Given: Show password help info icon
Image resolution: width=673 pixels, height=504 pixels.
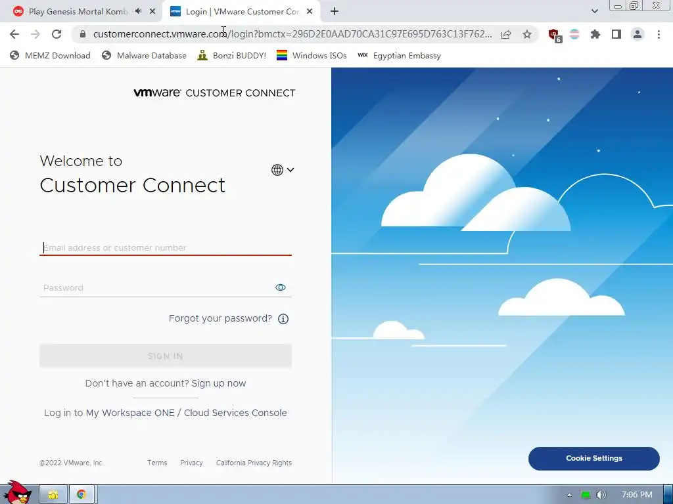Looking at the screenshot, I should [x=283, y=319].
